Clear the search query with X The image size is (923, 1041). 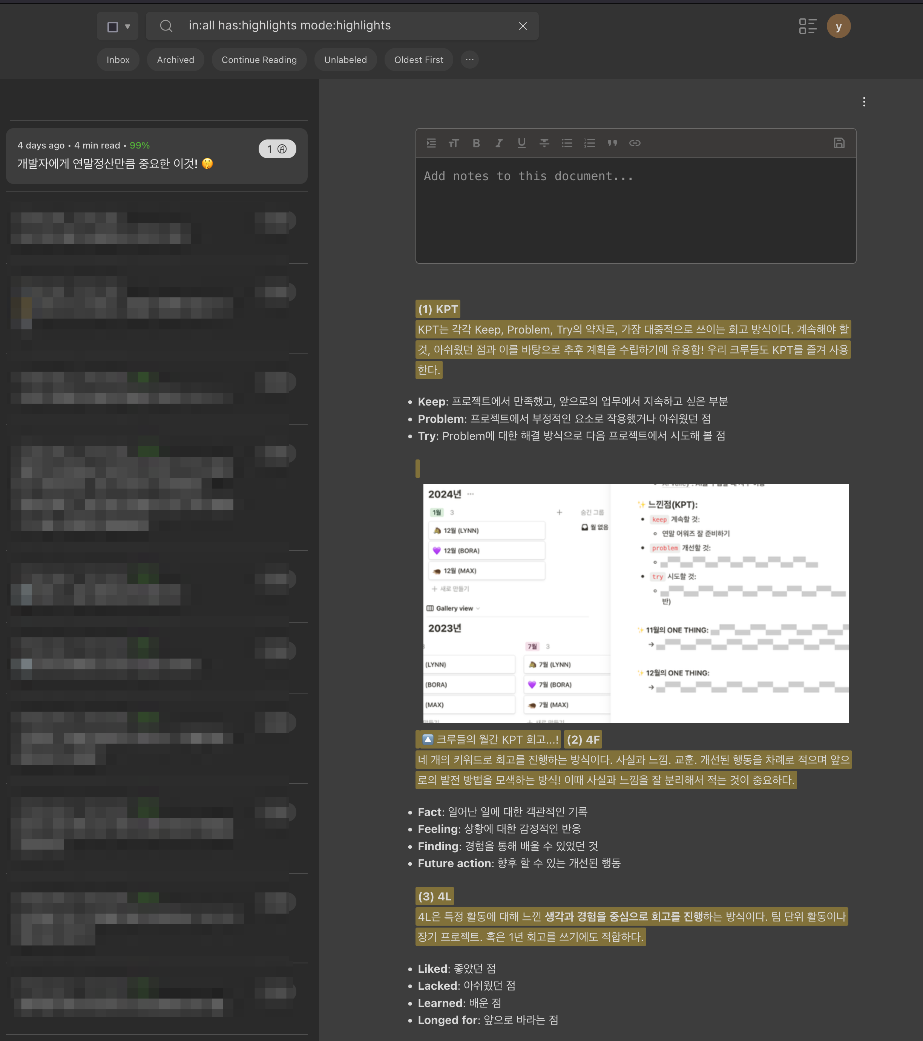(523, 26)
